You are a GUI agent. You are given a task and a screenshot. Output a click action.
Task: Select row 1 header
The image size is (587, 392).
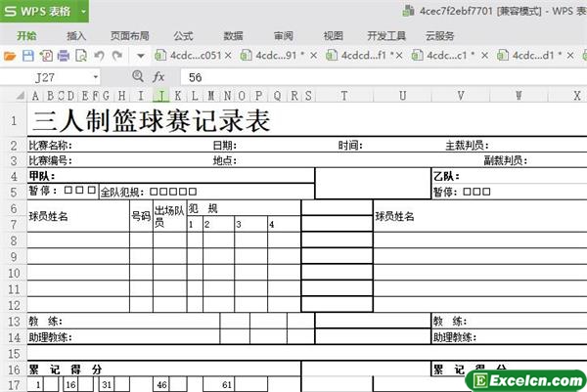pos(14,120)
